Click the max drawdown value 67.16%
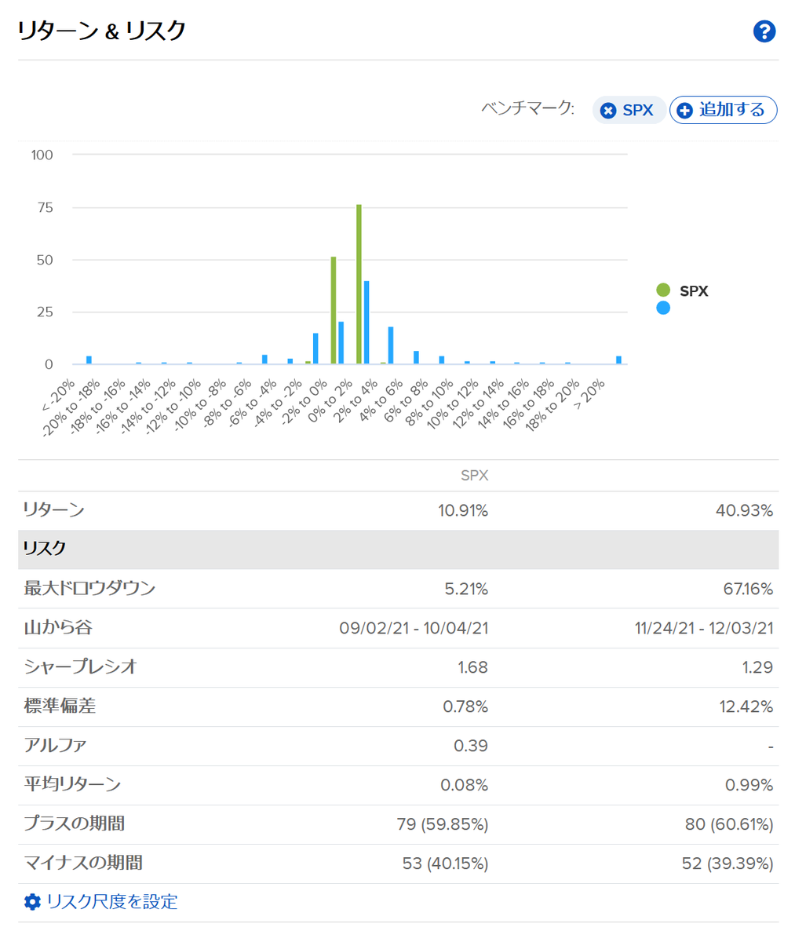Image resolution: width=795 pixels, height=942 pixels. (748, 589)
